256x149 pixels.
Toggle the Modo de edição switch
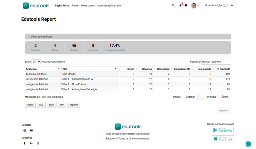(225, 6)
